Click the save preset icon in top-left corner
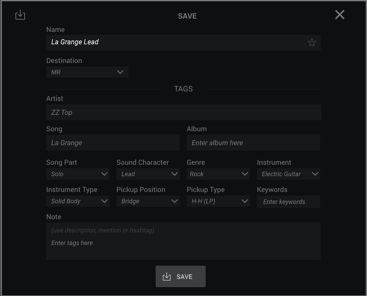 [x=20, y=15]
